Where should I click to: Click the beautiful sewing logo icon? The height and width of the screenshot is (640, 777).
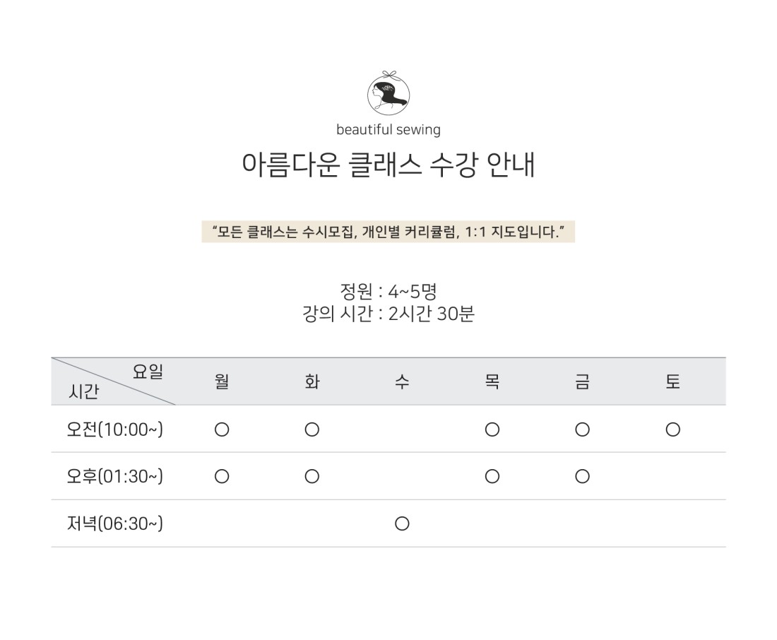tap(389, 93)
